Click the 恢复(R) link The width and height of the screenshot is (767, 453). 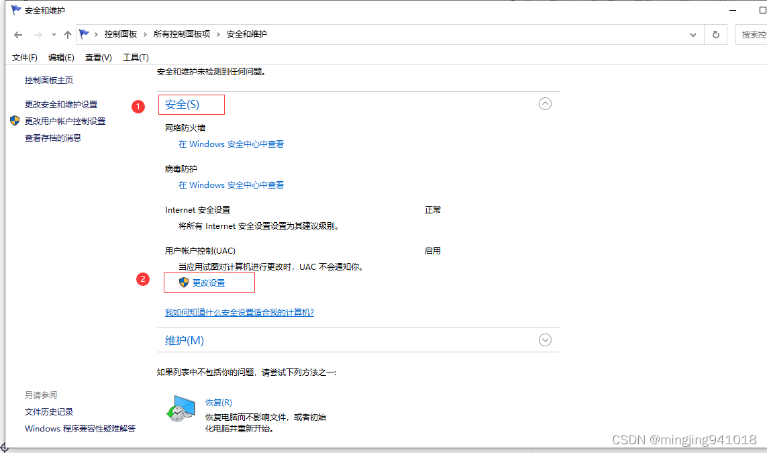coord(219,402)
